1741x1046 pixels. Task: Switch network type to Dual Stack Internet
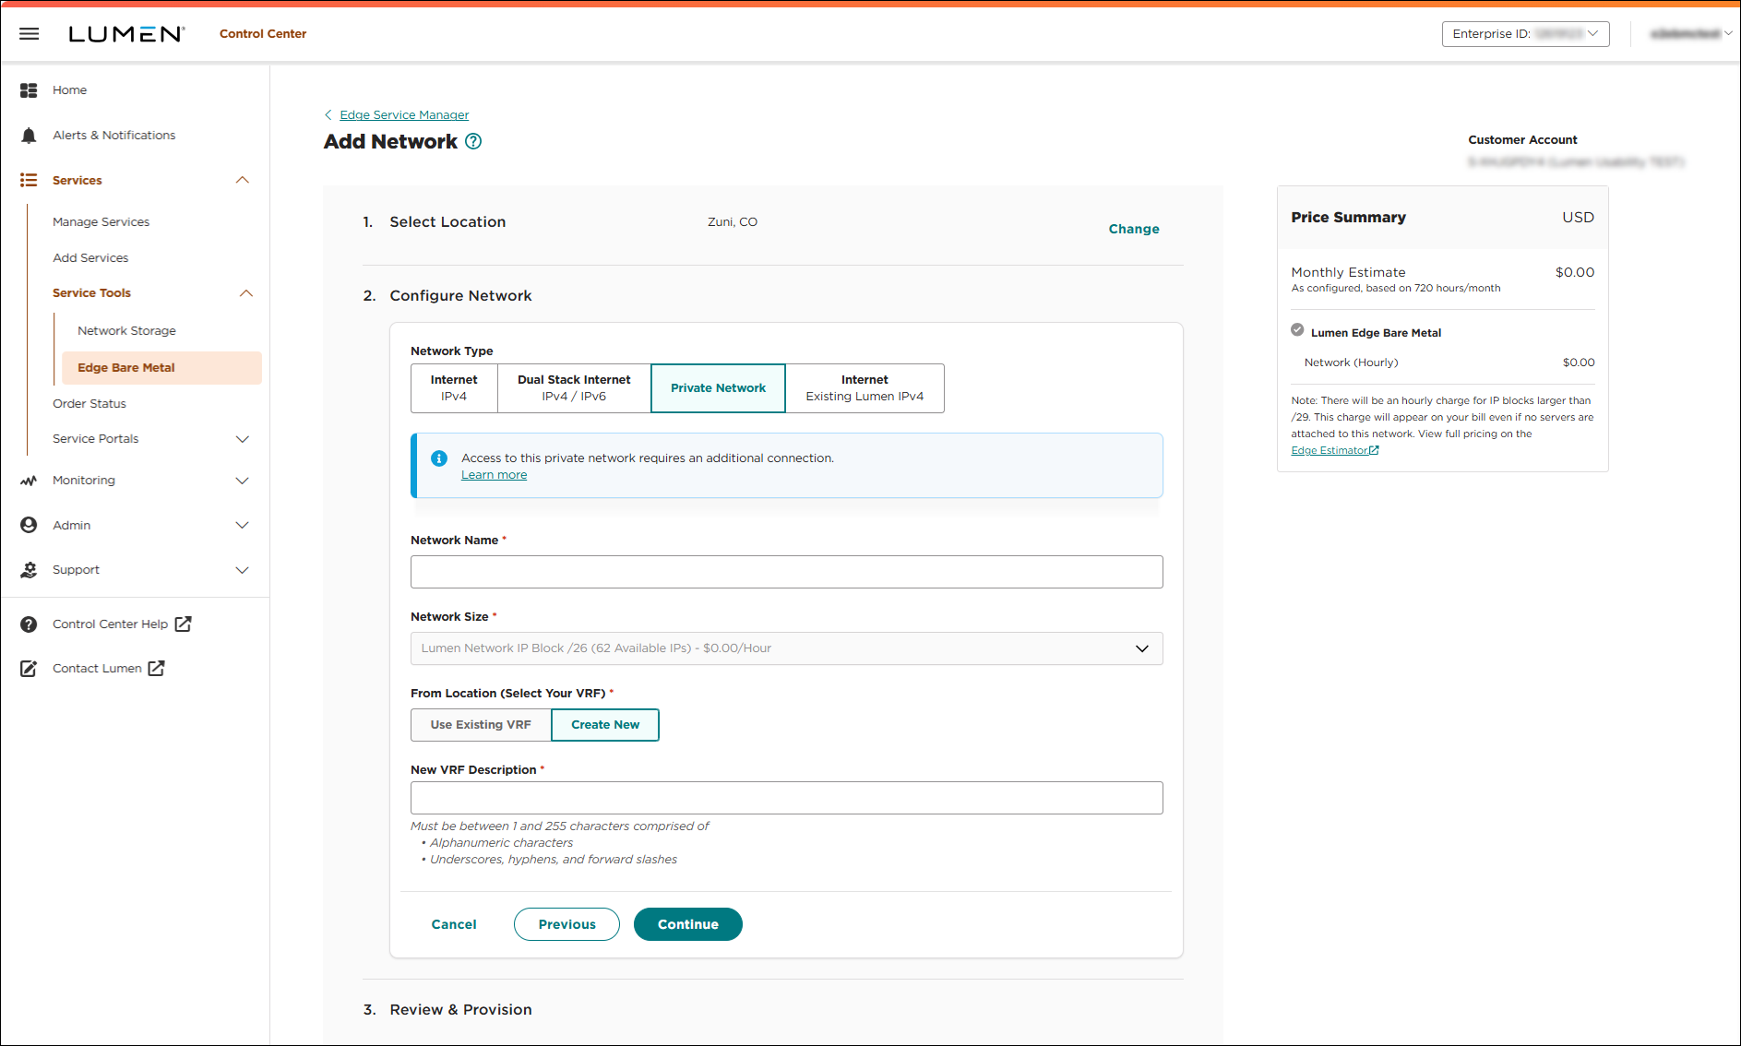pyautogui.click(x=573, y=387)
